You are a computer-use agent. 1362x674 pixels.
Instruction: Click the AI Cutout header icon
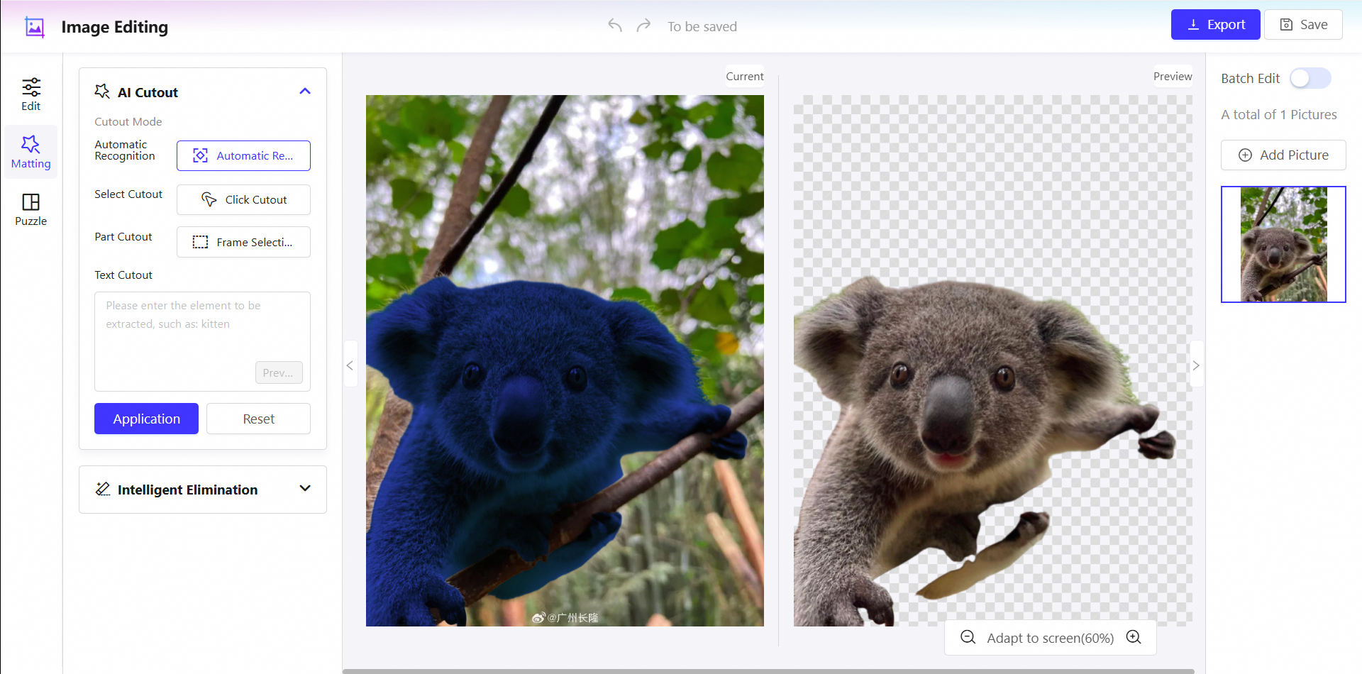(102, 92)
